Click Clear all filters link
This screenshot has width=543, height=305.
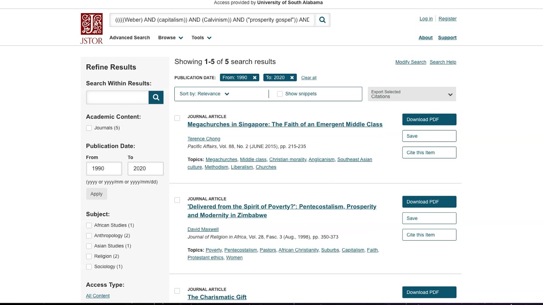point(309,78)
